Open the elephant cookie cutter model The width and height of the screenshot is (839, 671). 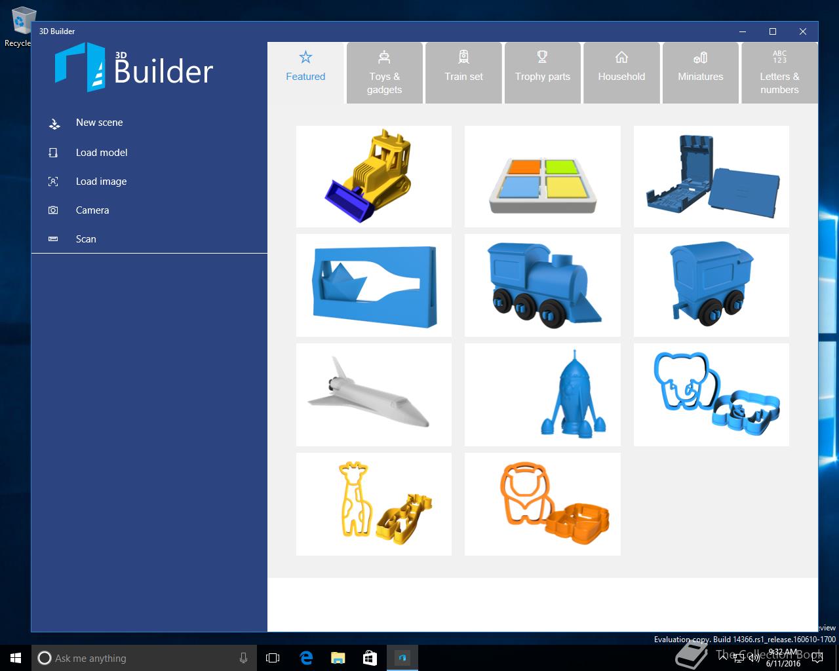[x=711, y=395]
